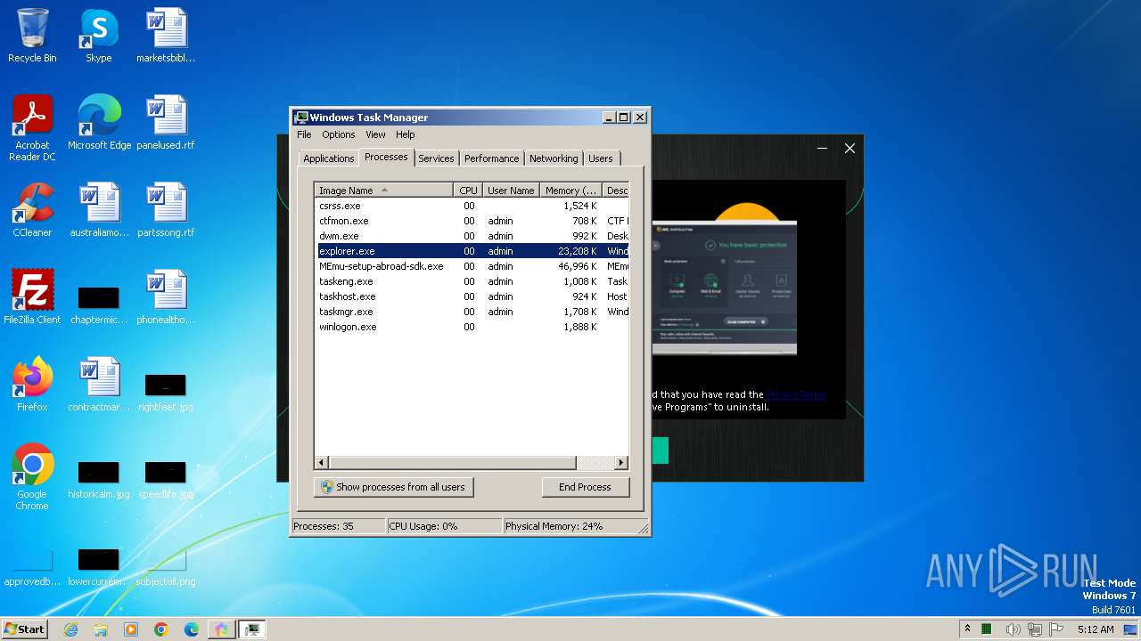Open the Options menu
1141x641 pixels.
(339, 134)
